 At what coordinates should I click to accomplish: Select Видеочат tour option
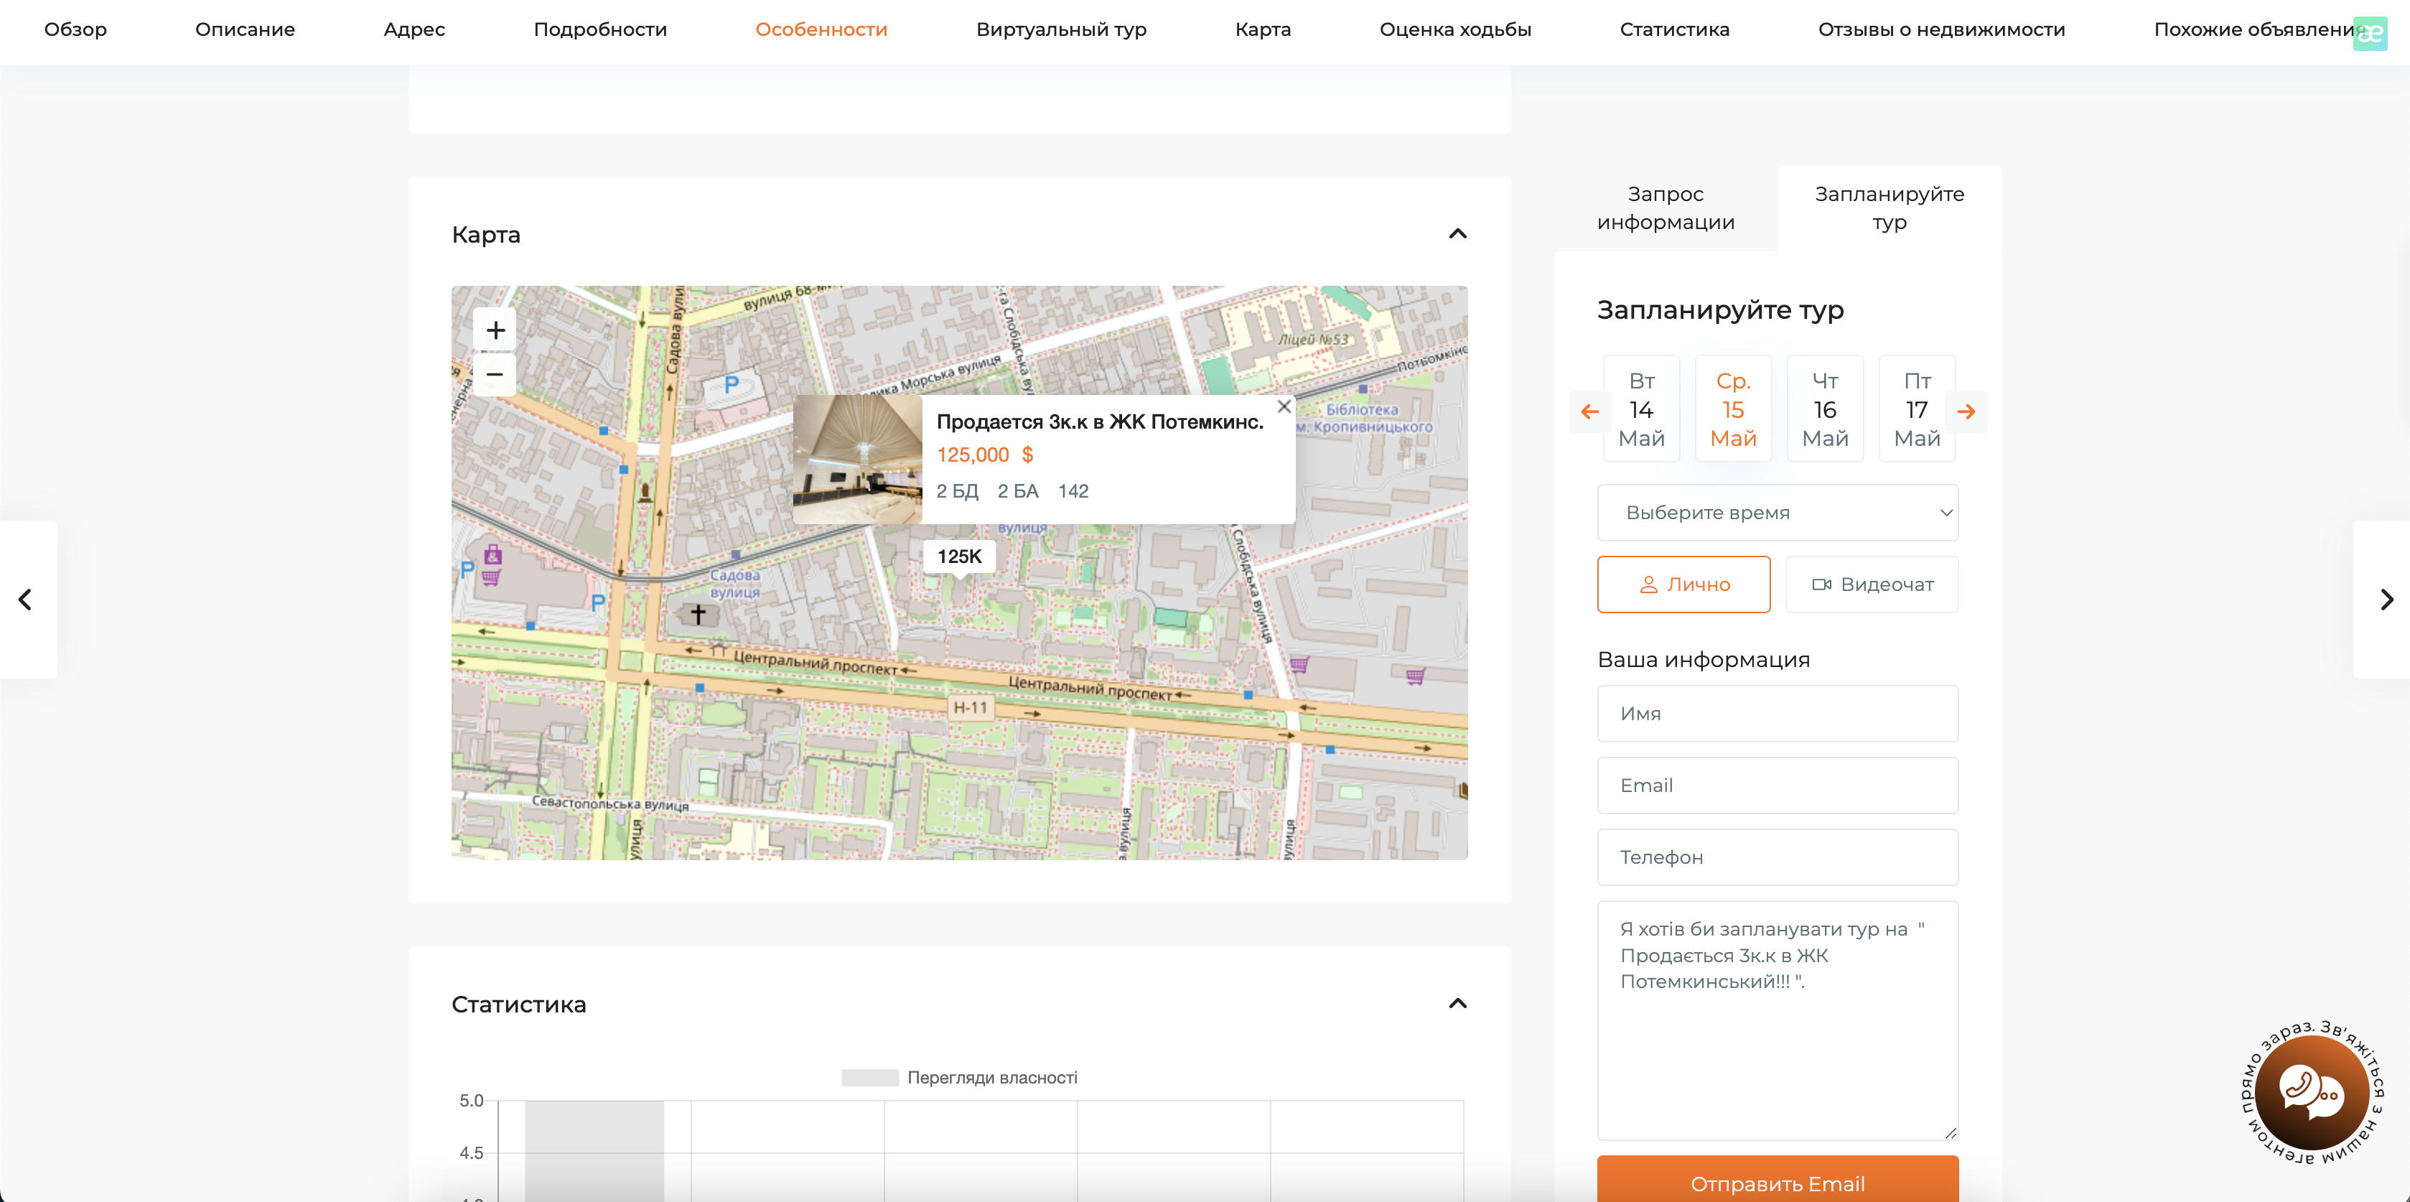(1871, 584)
